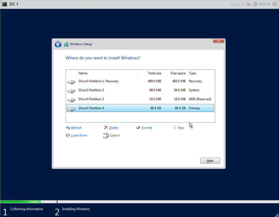Click the DC 1 console monitor icon

(x=4, y=4)
